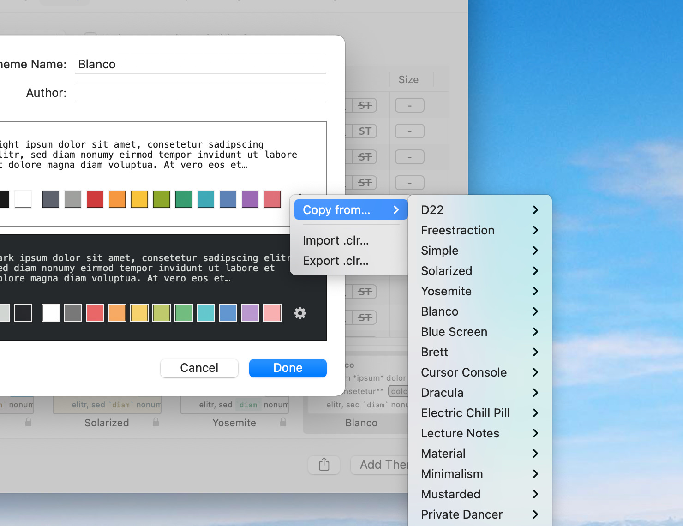Confirm with the Done button
Screen dimensions: 683x526
(x=288, y=368)
